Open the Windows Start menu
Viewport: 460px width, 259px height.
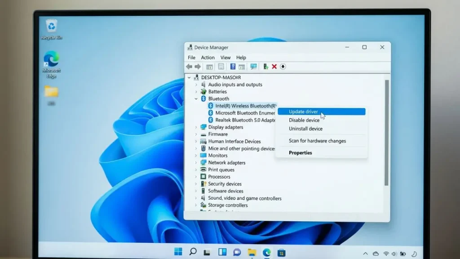click(178, 252)
